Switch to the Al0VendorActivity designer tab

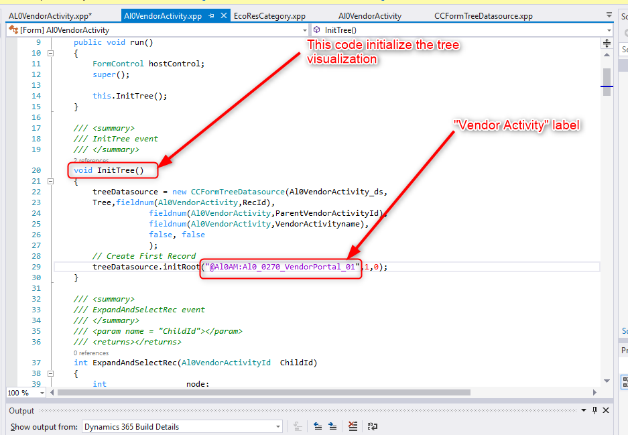[x=370, y=16]
